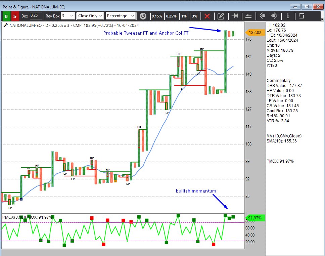Click the red X delete icon

207,16
